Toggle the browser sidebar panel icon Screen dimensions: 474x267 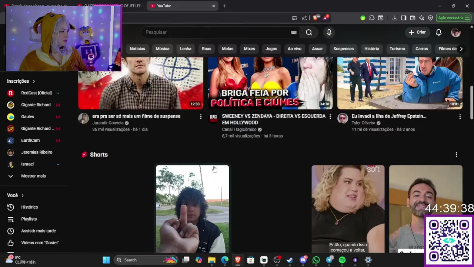(x=404, y=18)
